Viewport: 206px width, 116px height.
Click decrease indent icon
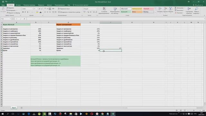tap(53, 12)
